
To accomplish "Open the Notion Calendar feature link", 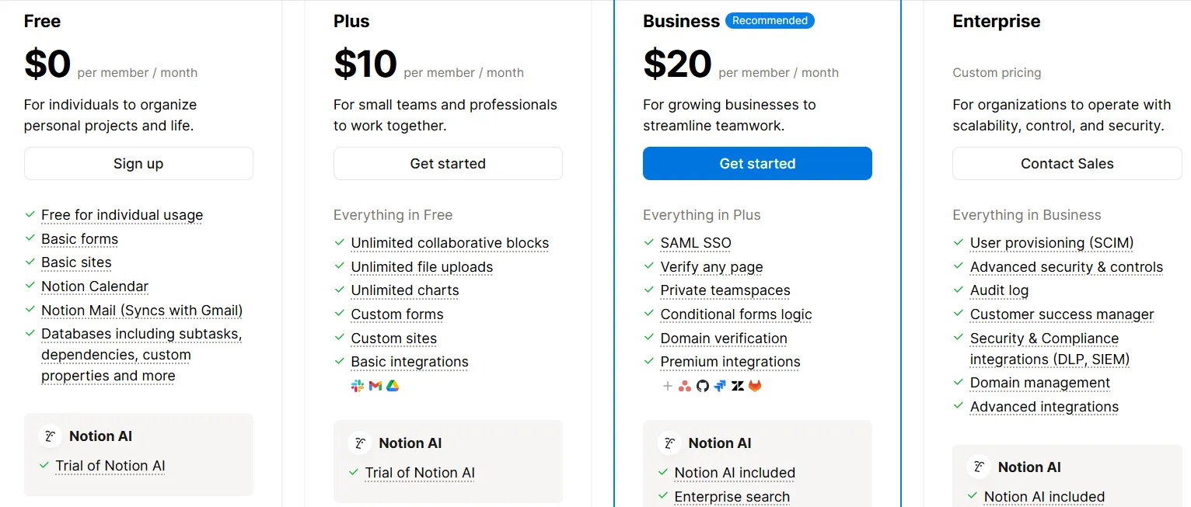I will (95, 286).
